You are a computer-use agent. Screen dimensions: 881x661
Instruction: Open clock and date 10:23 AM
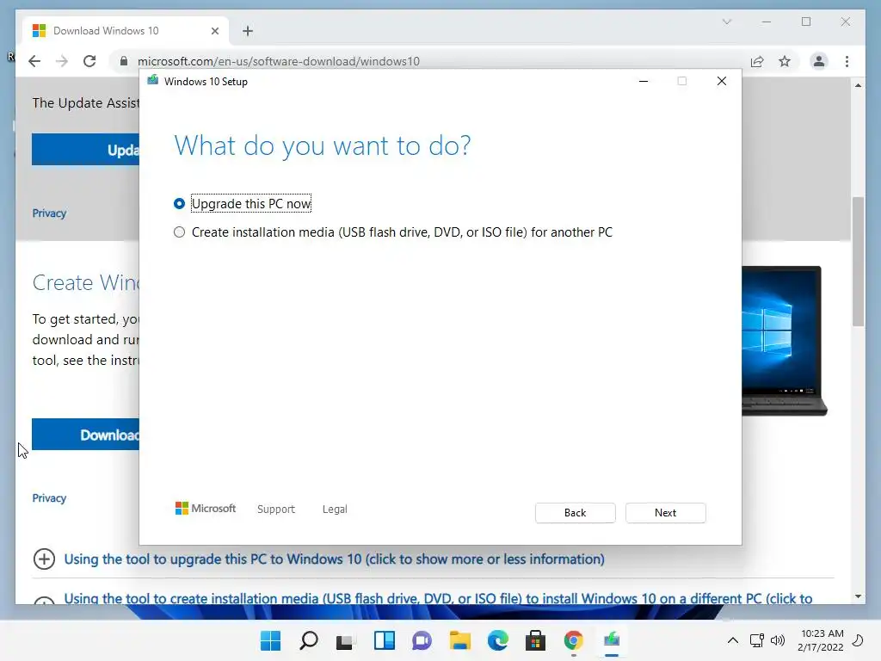821,640
